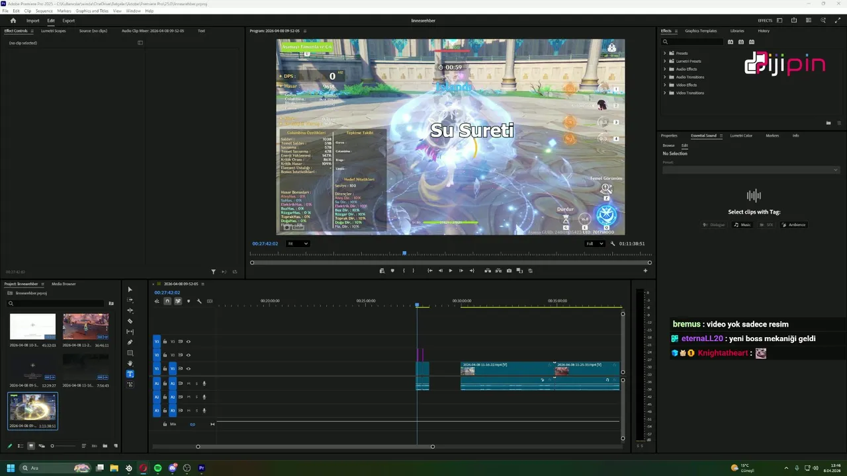Screen dimensions: 847x476
Task: Switch to the Lumetri Scopes tab
Action: point(53,31)
